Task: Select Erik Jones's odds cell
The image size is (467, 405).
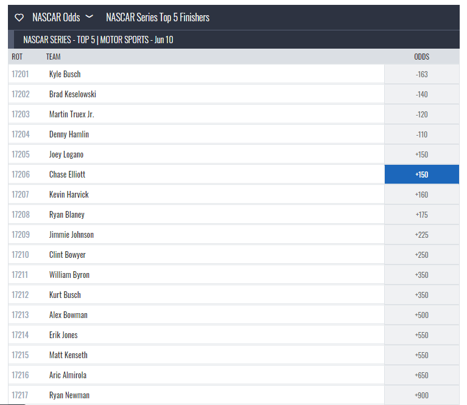Action: [x=421, y=335]
